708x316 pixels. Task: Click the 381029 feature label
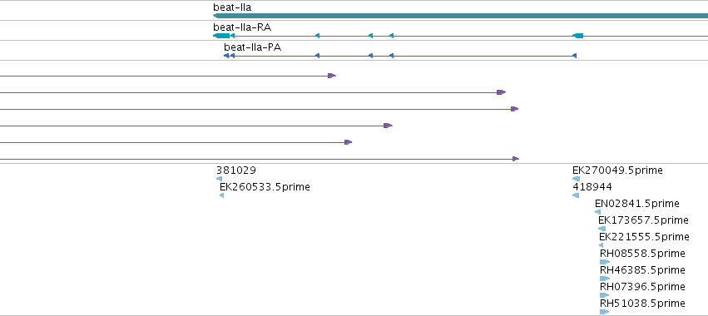coord(235,170)
